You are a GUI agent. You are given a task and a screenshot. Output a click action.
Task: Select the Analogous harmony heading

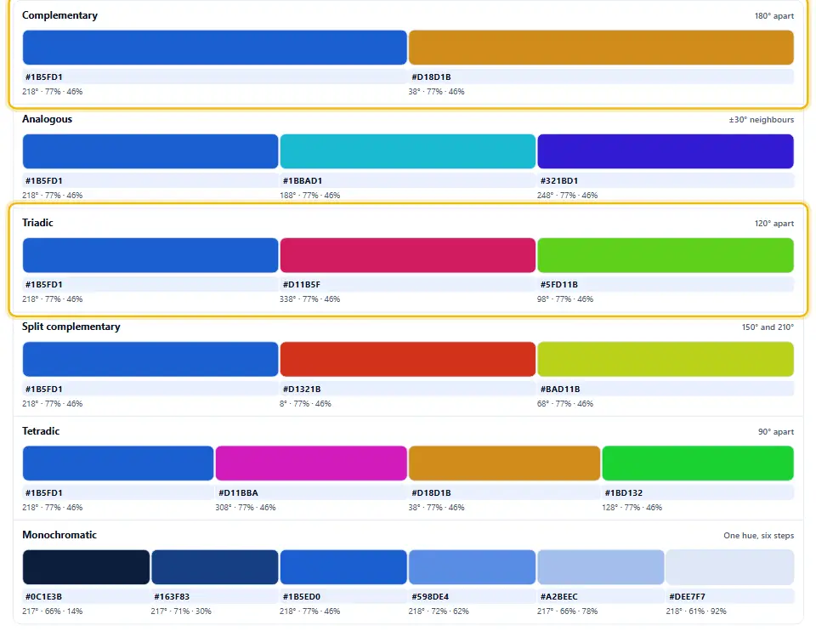click(47, 119)
